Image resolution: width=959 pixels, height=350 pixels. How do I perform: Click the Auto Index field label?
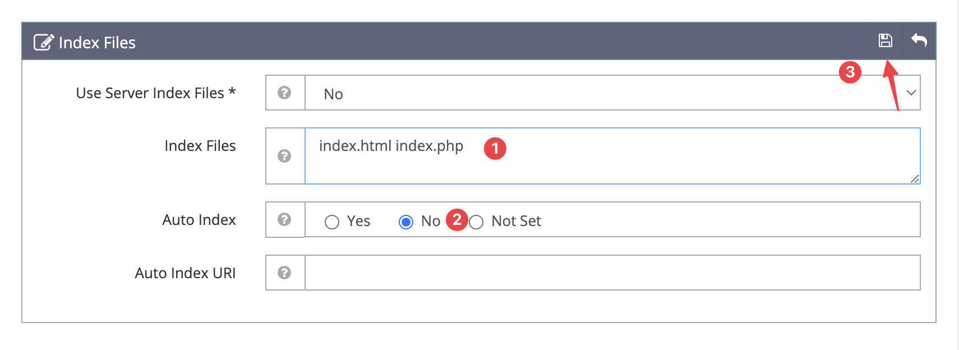tap(199, 220)
